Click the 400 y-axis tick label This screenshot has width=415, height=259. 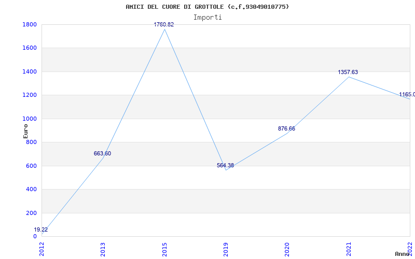(x=31, y=190)
